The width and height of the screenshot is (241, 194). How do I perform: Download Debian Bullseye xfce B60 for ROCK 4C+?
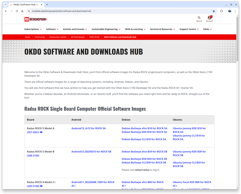click(143, 184)
